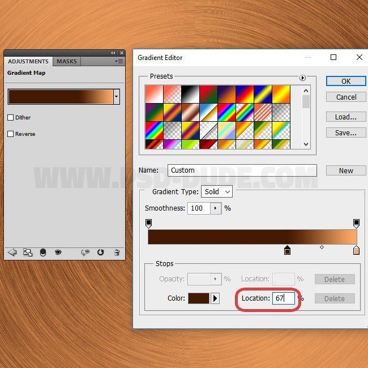Select the violet-to-orange gradient preset
Image resolution: width=368 pixels, height=368 pixels.
tap(226, 94)
